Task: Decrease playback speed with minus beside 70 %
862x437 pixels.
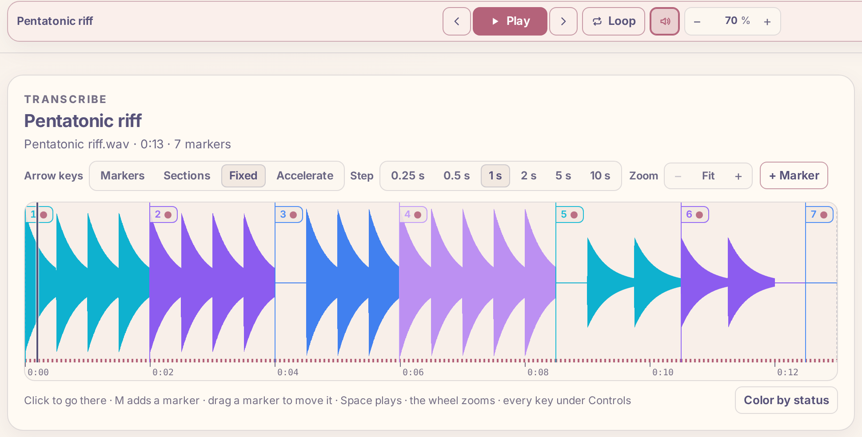Action: coord(697,22)
